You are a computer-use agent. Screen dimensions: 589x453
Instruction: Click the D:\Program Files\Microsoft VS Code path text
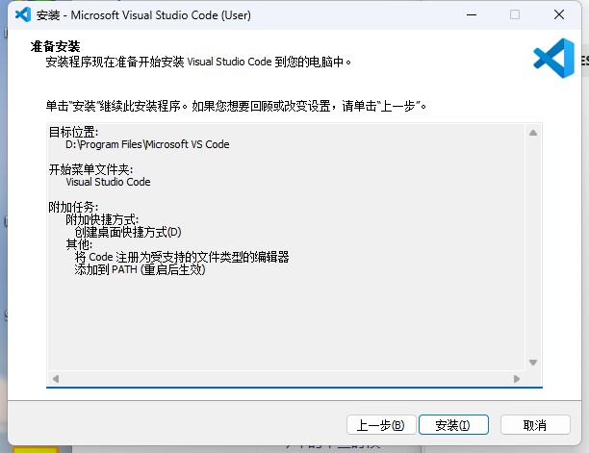coord(147,144)
